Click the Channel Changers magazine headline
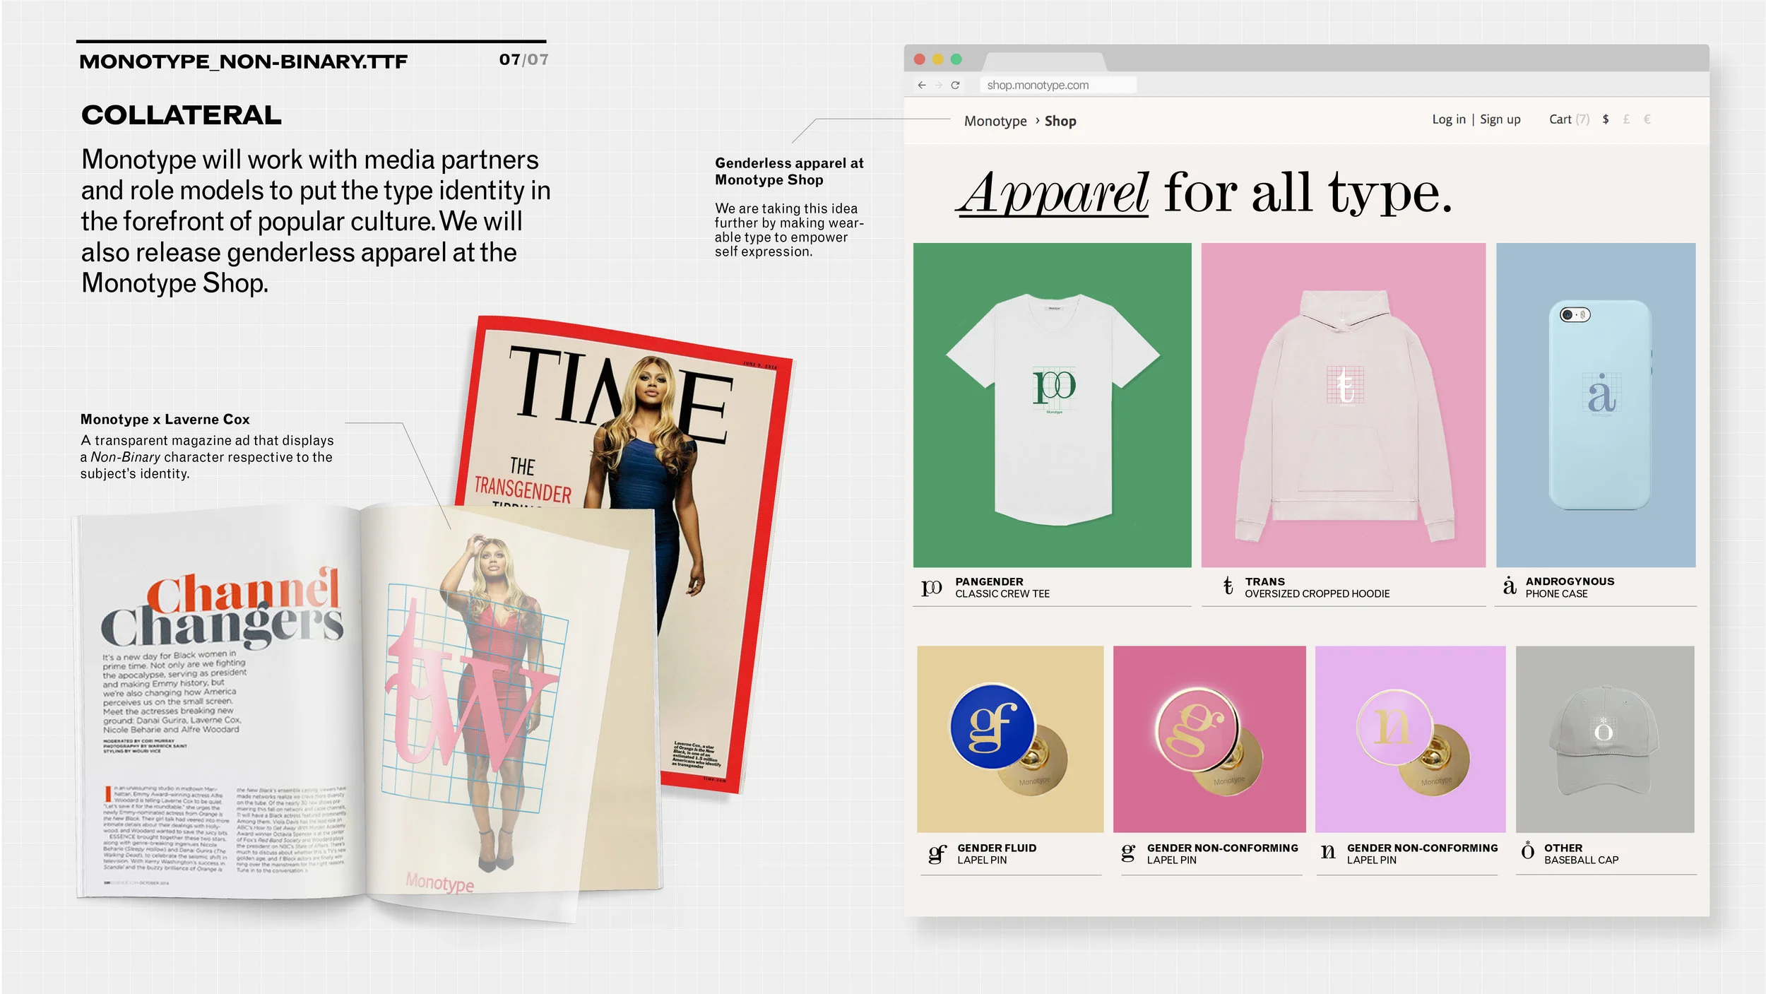 223,610
